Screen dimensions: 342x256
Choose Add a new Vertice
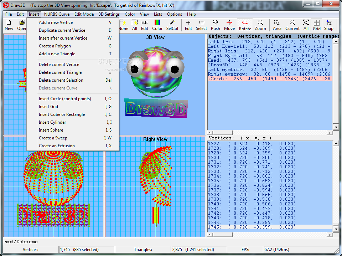73,22
